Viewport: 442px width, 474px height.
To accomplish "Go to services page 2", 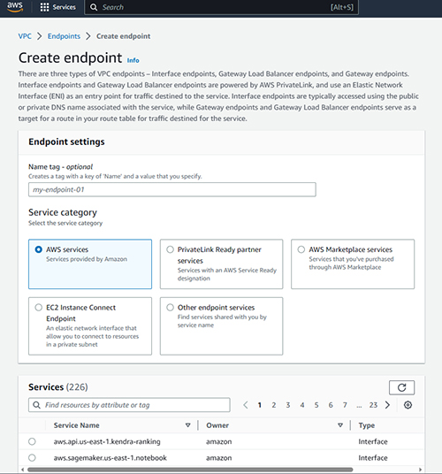I will coord(274,405).
